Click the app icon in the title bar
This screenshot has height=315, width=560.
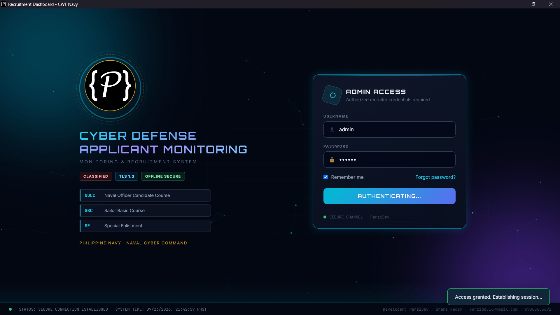click(x=3, y=4)
